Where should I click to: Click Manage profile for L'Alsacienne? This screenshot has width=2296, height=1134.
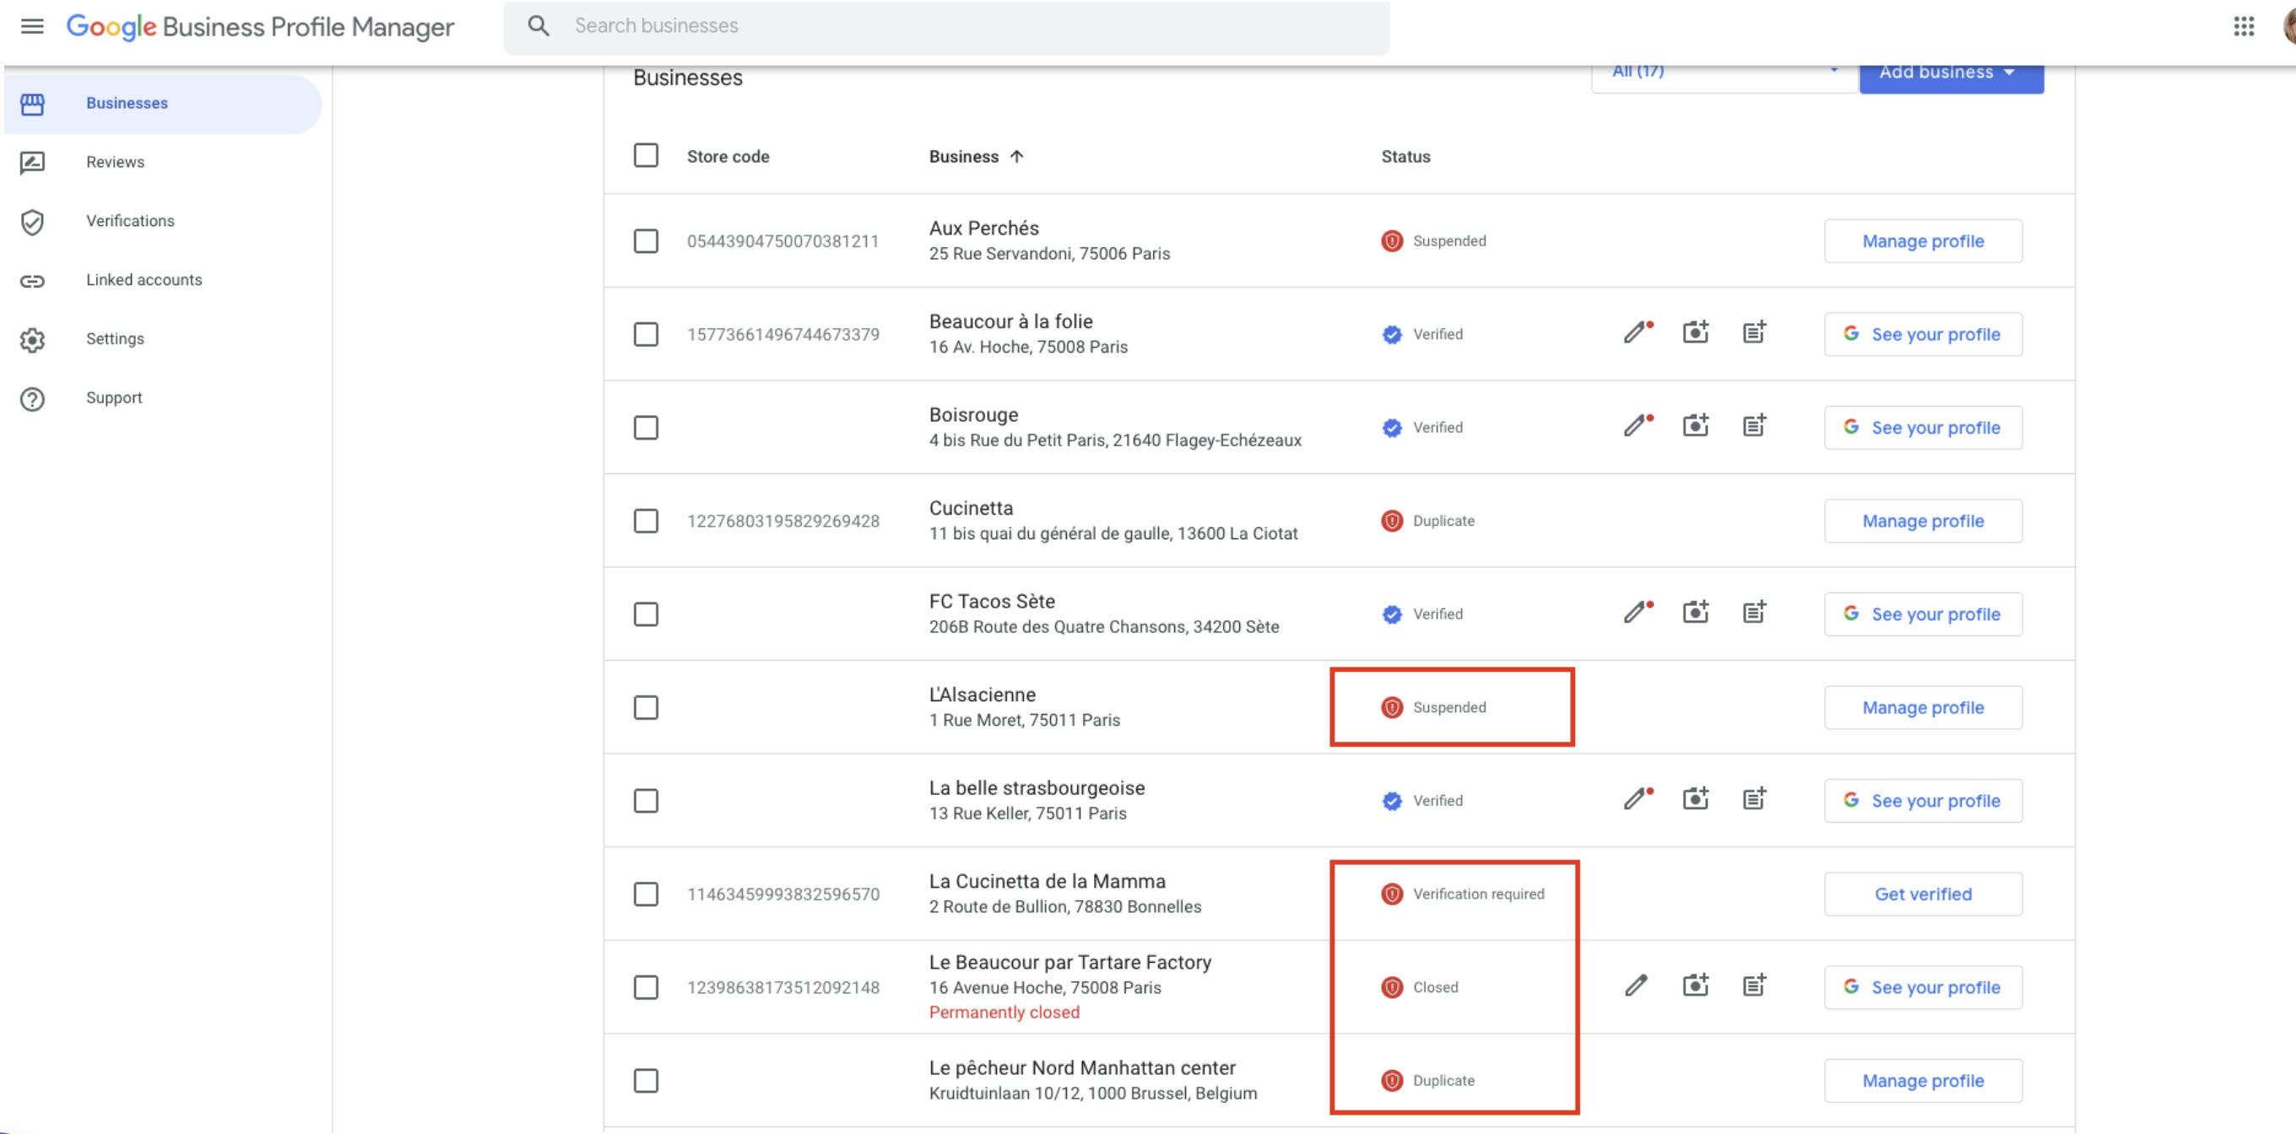pos(1922,707)
